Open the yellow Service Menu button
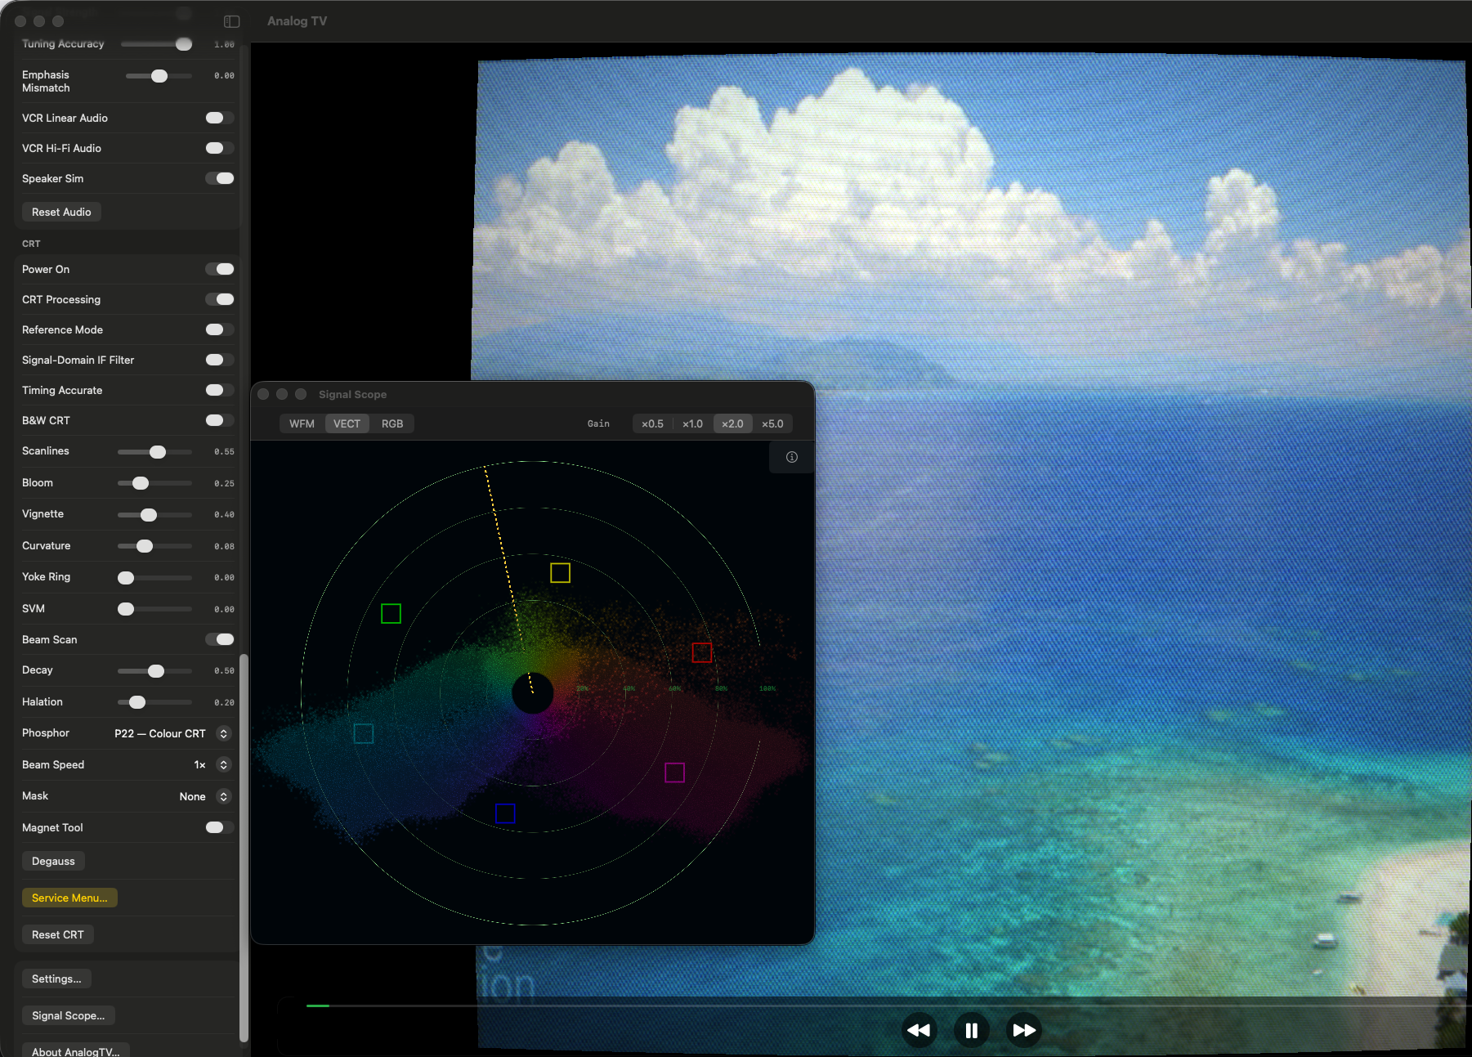The image size is (1472, 1057). (69, 898)
